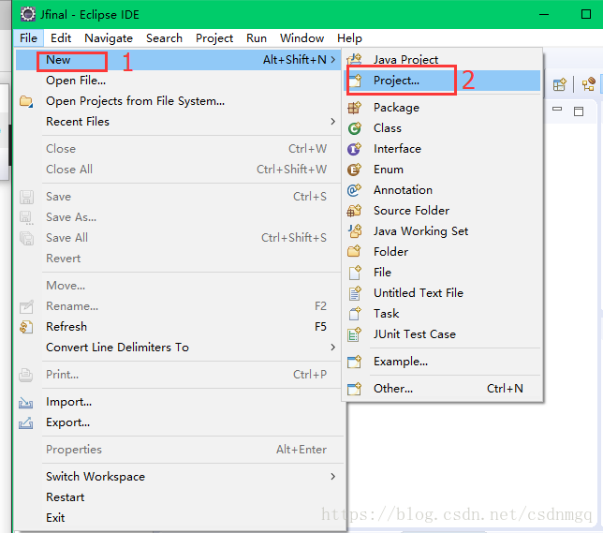
Task: Click the Open Perspective toolbar icon
Action: click(560, 84)
